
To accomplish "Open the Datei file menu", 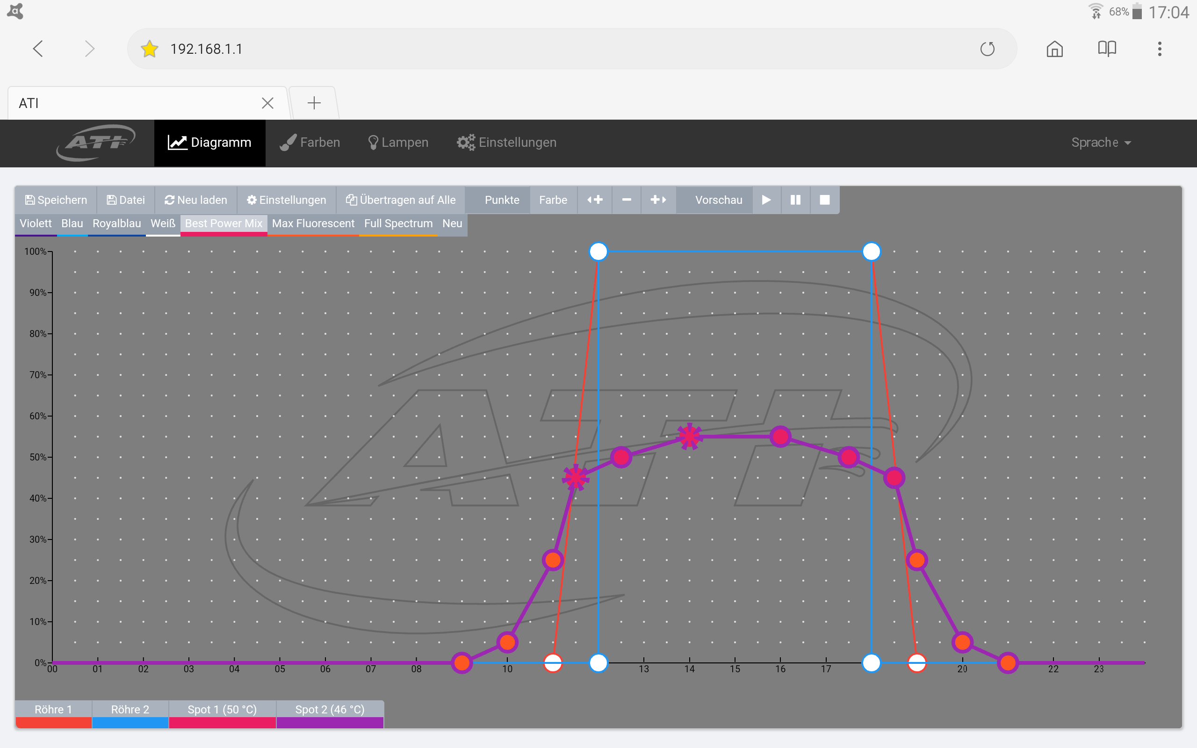I will coord(126,200).
